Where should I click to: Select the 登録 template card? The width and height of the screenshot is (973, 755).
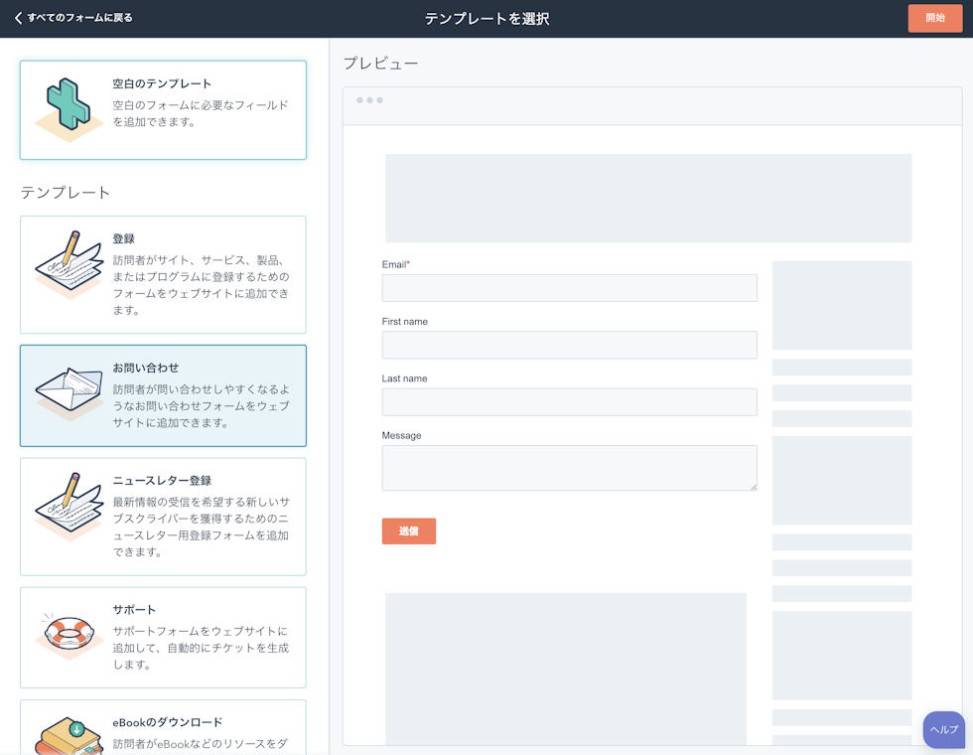pyautogui.click(x=163, y=274)
